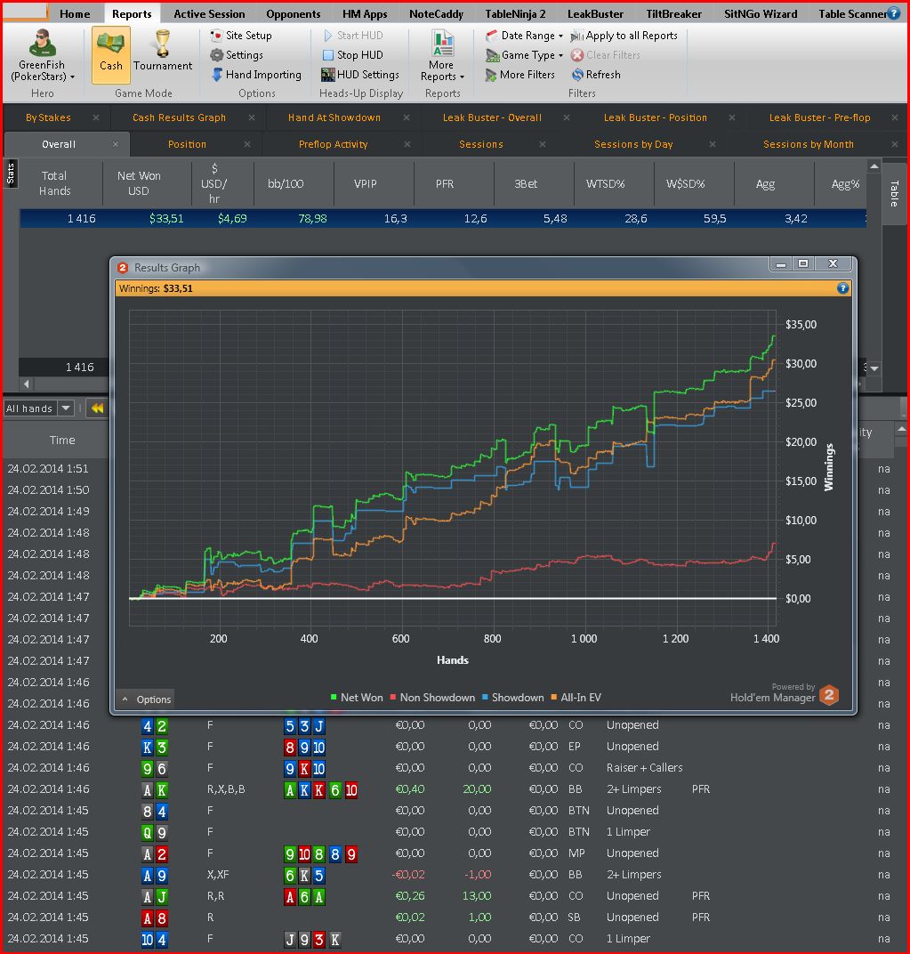Open Hand Importing

[256, 74]
